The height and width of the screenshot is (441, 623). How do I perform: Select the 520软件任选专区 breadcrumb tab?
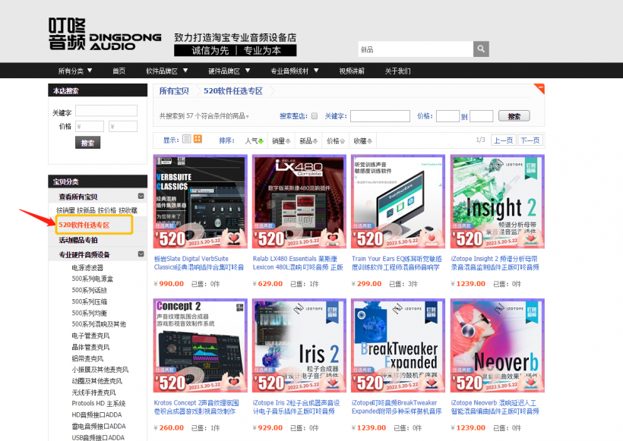pos(233,91)
